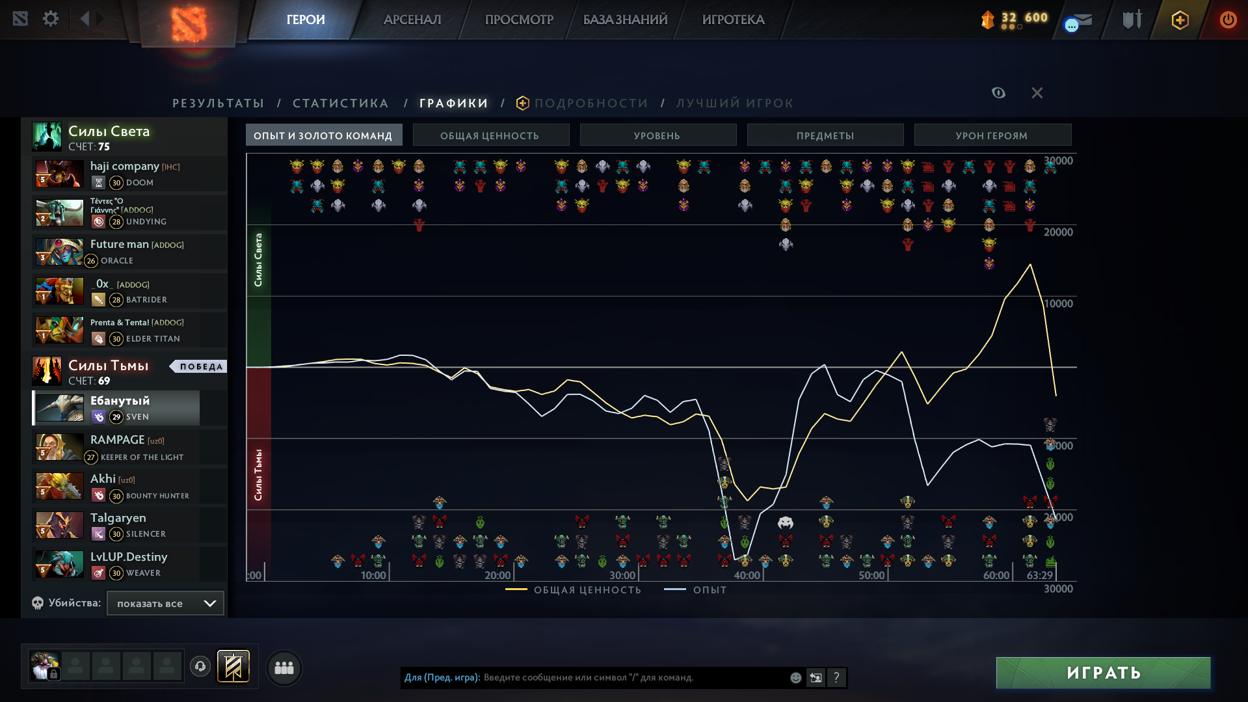Select the Elder Titan hero portrait
Screen dimensions: 1248x702
coord(59,330)
